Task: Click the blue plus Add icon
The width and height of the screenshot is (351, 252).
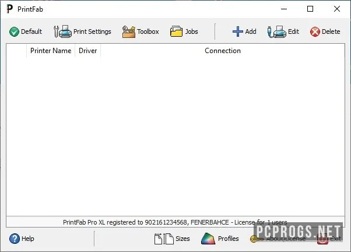Action: pyautogui.click(x=238, y=32)
